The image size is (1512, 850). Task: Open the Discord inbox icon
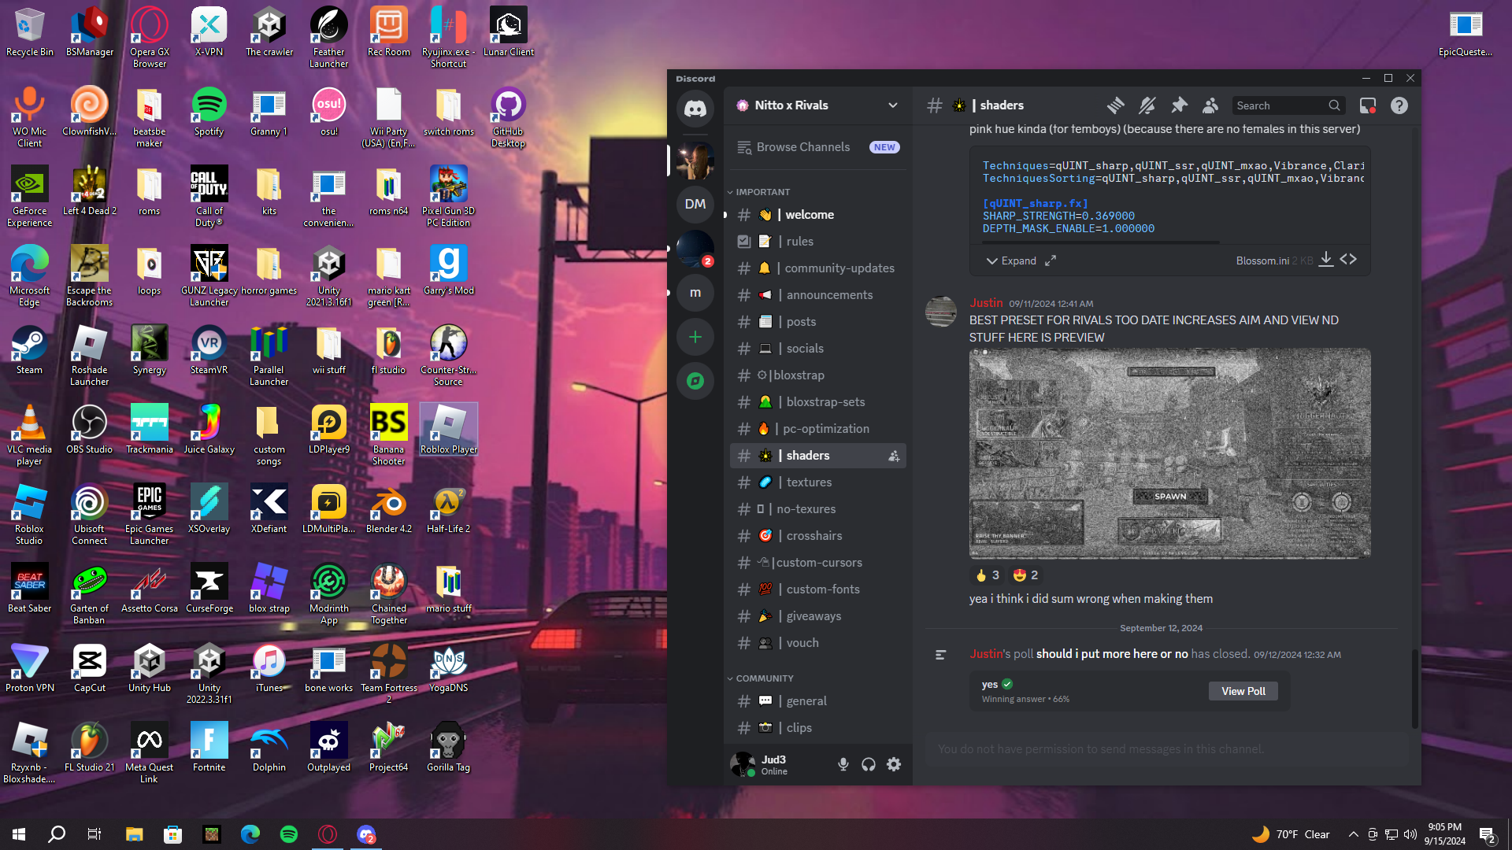(x=1368, y=105)
